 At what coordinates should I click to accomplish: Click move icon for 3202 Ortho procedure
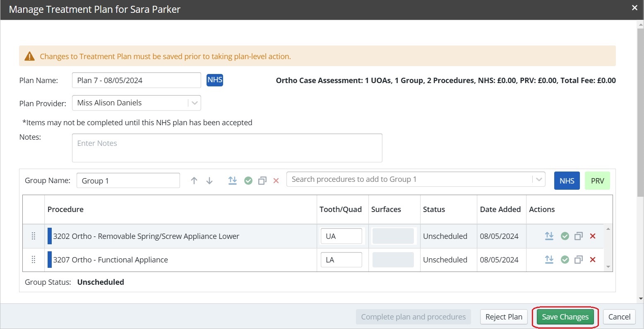[549, 236]
